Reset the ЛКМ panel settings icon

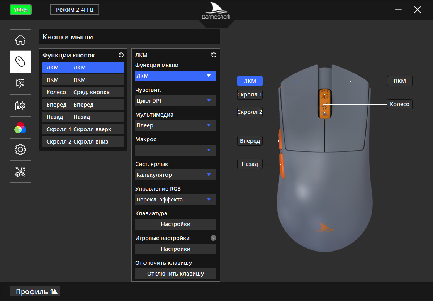(x=214, y=55)
